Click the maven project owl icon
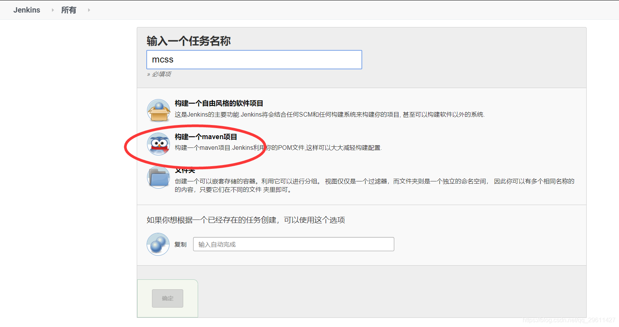The height and width of the screenshot is (327, 619). click(x=158, y=144)
